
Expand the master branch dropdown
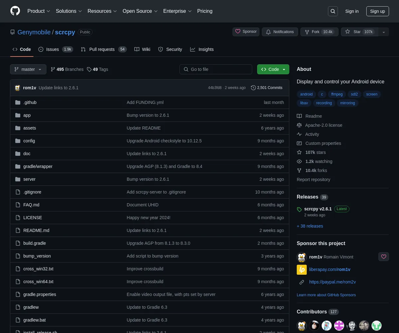pos(28,69)
